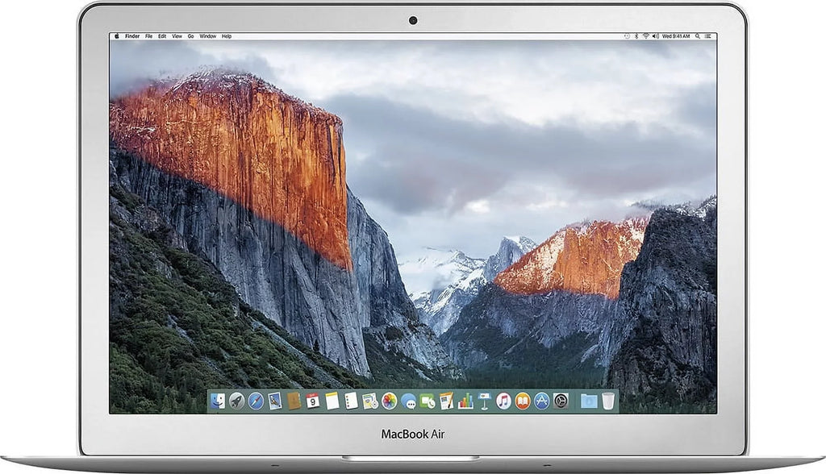Open Reminders list icon in dock
Viewport: 826px width, 474px height.
click(x=351, y=401)
